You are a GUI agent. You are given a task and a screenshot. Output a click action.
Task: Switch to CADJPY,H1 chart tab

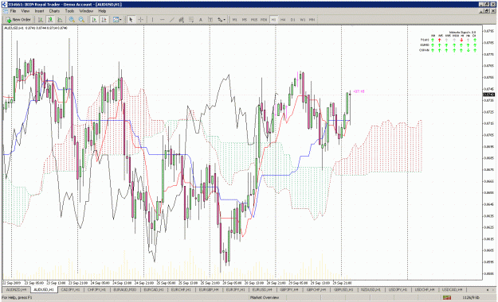pyautogui.click(x=70, y=289)
